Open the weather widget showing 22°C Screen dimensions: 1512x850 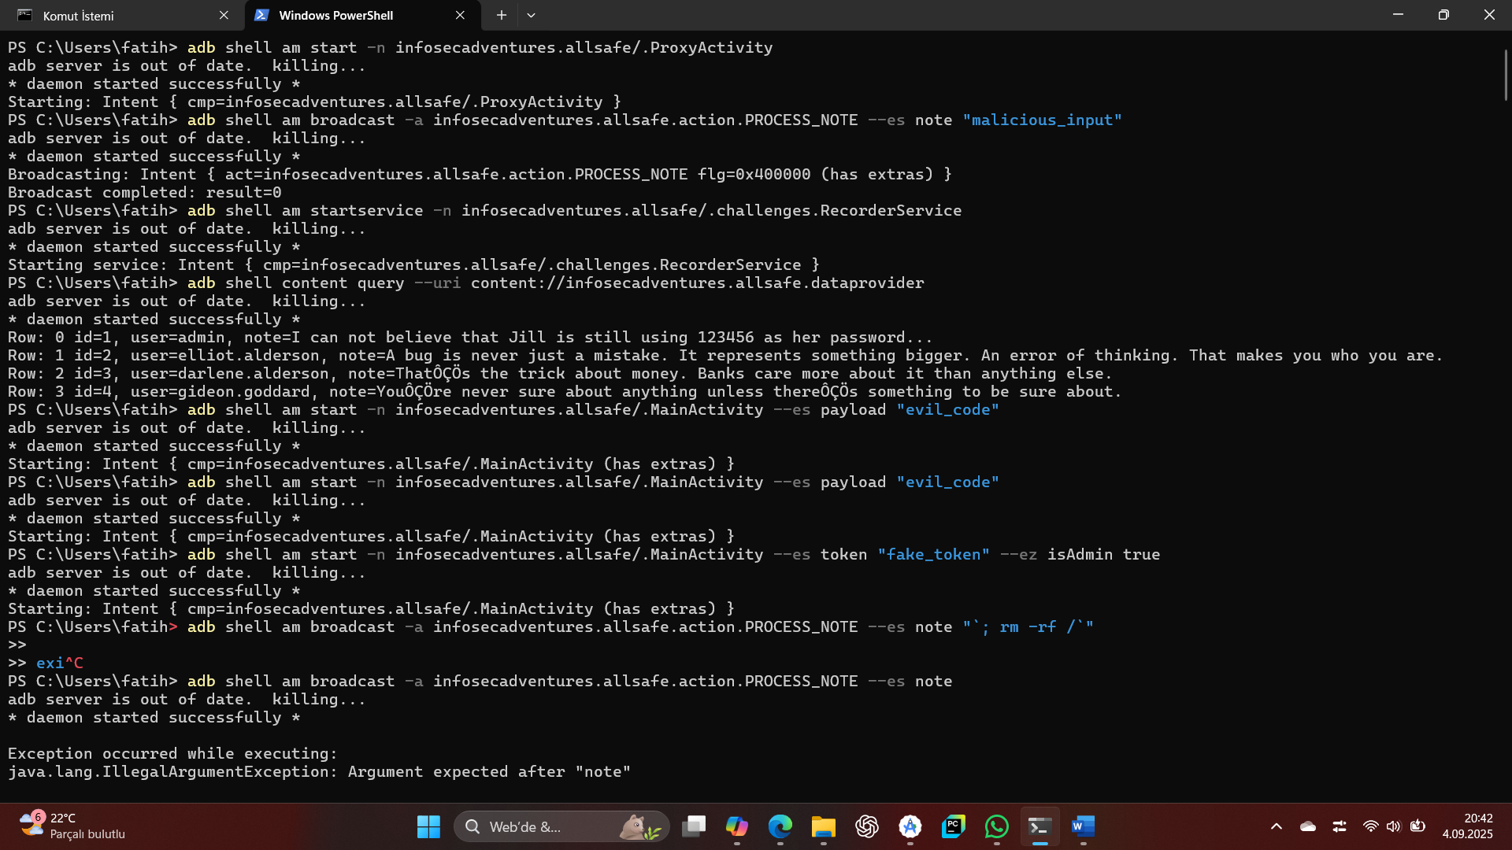coord(72,826)
